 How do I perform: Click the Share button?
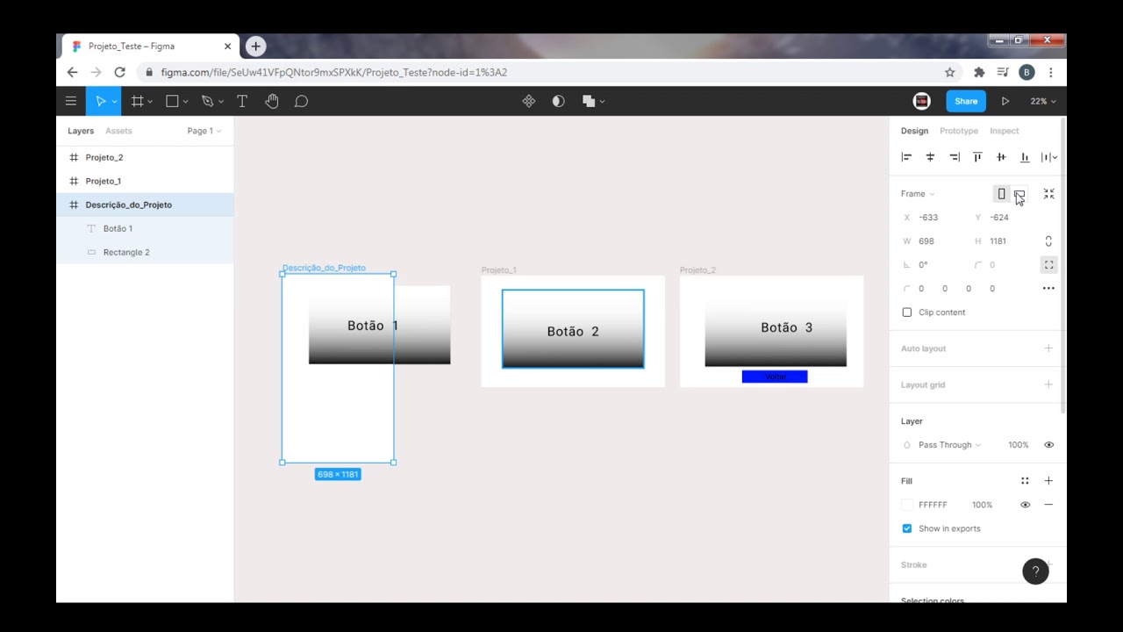coord(966,101)
